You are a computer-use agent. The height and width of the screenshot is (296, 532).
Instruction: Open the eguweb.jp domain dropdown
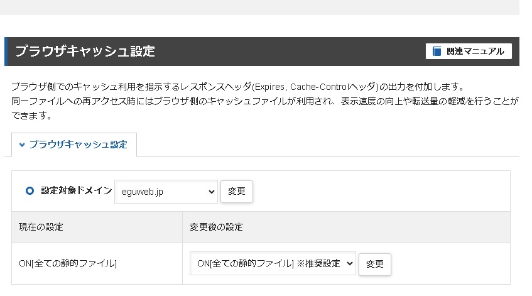[x=166, y=192]
